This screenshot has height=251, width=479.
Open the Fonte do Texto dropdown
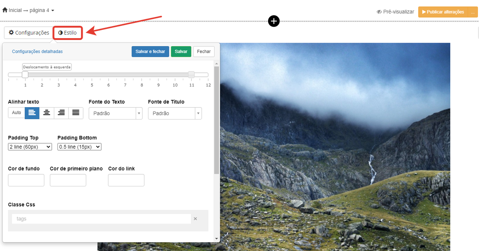point(115,114)
